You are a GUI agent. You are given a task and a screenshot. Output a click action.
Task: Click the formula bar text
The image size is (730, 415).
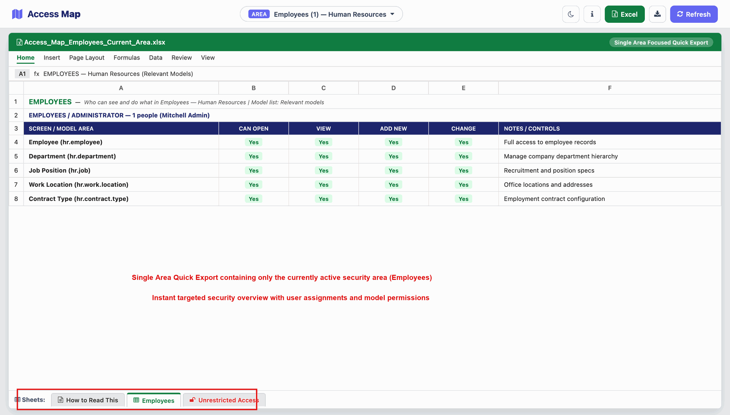[118, 74]
